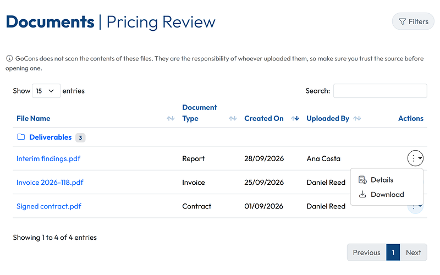This screenshot has height=275, width=440.
Task: Click the info icon beside the GoCons notice
Action: point(9,58)
